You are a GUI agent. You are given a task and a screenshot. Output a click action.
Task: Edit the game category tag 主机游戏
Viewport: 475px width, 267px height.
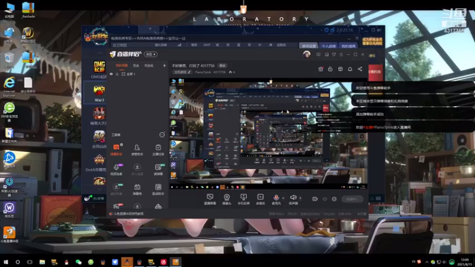[x=182, y=72]
